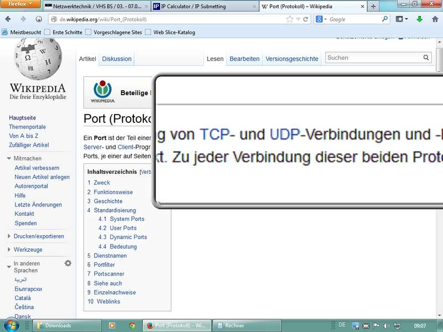Go back with the browser back arrow
The height and width of the screenshot is (332, 443).
coord(8,19)
